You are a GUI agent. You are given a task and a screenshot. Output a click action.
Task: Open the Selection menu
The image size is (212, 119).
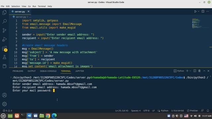(x=16, y=6)
